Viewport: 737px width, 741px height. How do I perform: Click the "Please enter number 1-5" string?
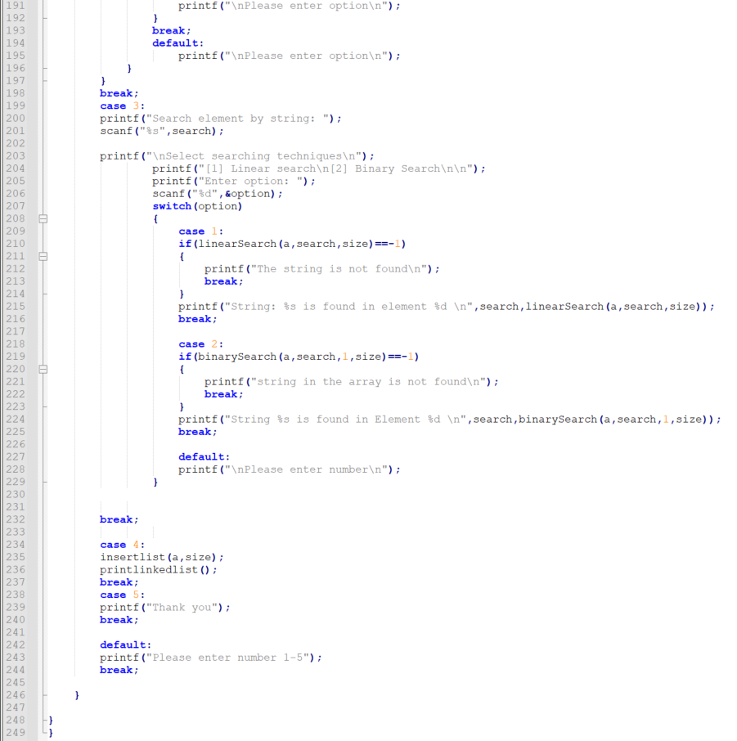pyautogui.click(x=221, y=657)
